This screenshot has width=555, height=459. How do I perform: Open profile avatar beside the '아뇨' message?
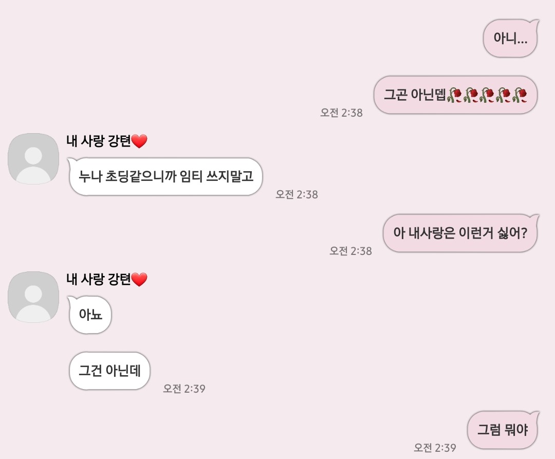(x=33, y=297)
